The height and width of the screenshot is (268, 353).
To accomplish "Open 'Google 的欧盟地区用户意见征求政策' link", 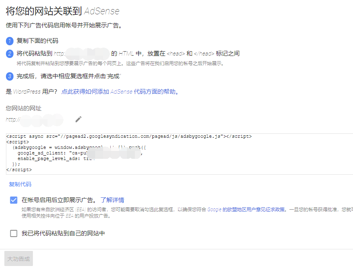I will [x=246, y=209].
